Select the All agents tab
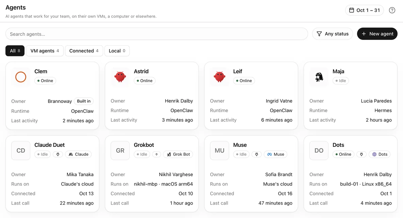The width and height of the screenshot is (403, 218). 15,51
